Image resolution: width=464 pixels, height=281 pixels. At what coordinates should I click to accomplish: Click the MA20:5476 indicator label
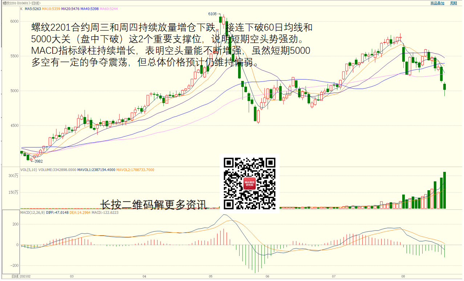70,9
